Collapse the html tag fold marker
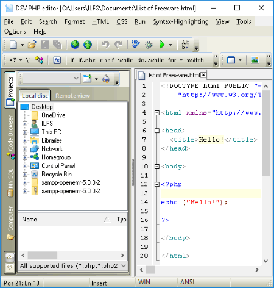274x288 pixels. (157, 113)
